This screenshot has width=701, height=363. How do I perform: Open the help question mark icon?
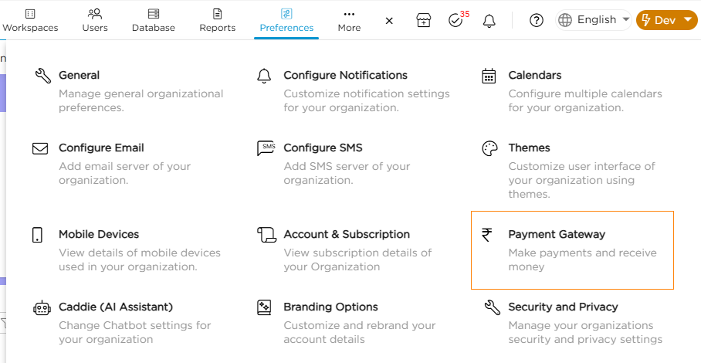537,20
